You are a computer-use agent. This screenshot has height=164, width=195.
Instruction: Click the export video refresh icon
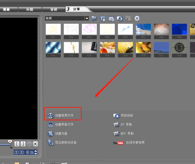click(120, 19)
